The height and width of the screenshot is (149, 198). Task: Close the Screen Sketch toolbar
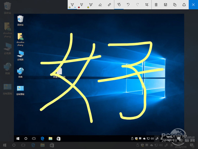click(x=193, y=5)
